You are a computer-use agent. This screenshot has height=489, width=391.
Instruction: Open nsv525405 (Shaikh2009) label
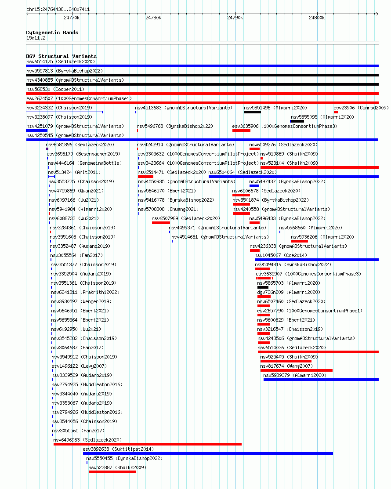(x=289, y=357)
